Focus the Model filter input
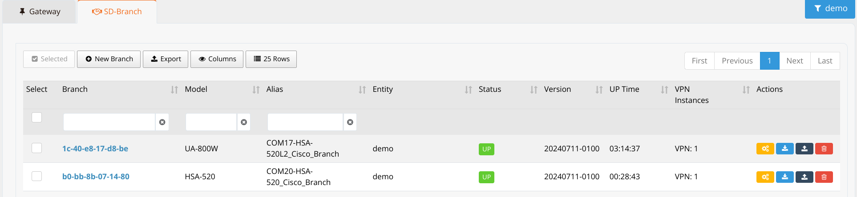Image resolution: width=857 pixels, height=197 pixels. click(211, 122)
